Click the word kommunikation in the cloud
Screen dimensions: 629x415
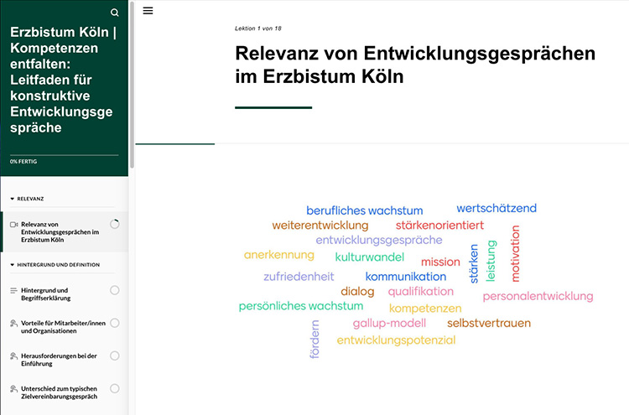point(406,277)
